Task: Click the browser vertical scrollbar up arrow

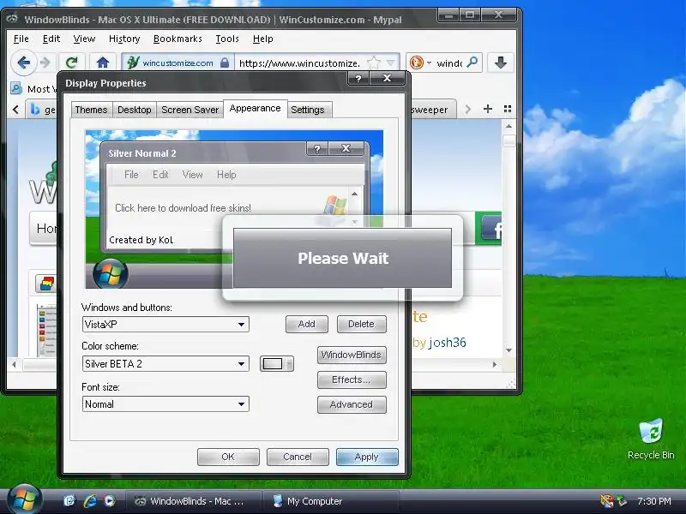Action: pyautogui.click(x=508, y=126)
